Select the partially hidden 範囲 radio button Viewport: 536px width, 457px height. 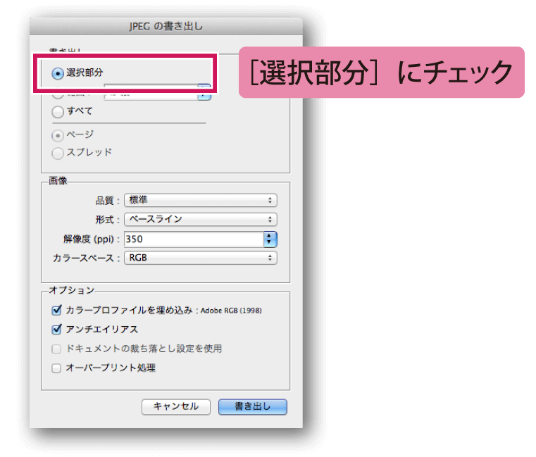[58, 94]
